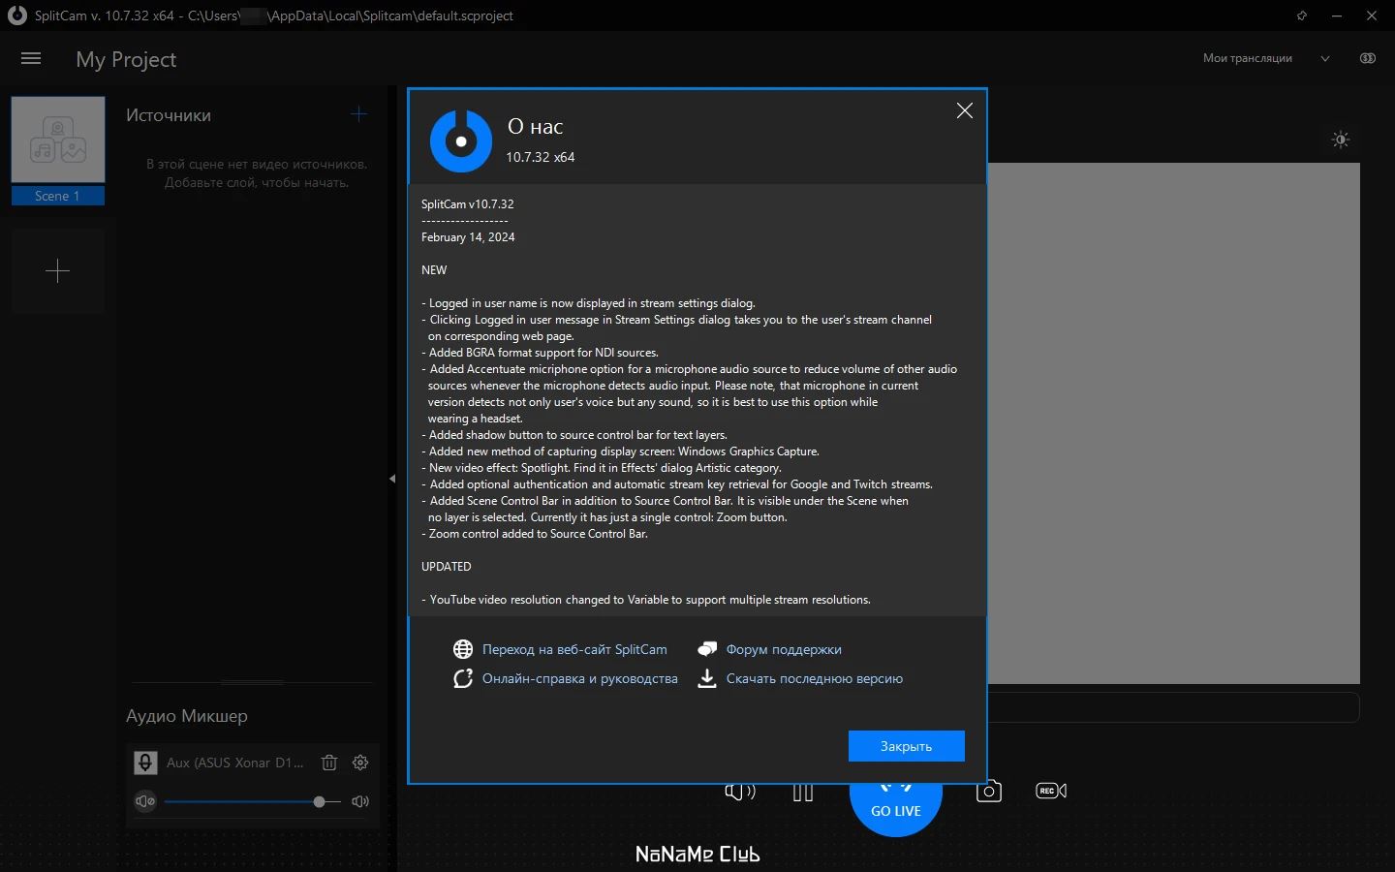This screenshot has height=872, width=1395.
Task: Click the Закрыть button
Action: 906,746
